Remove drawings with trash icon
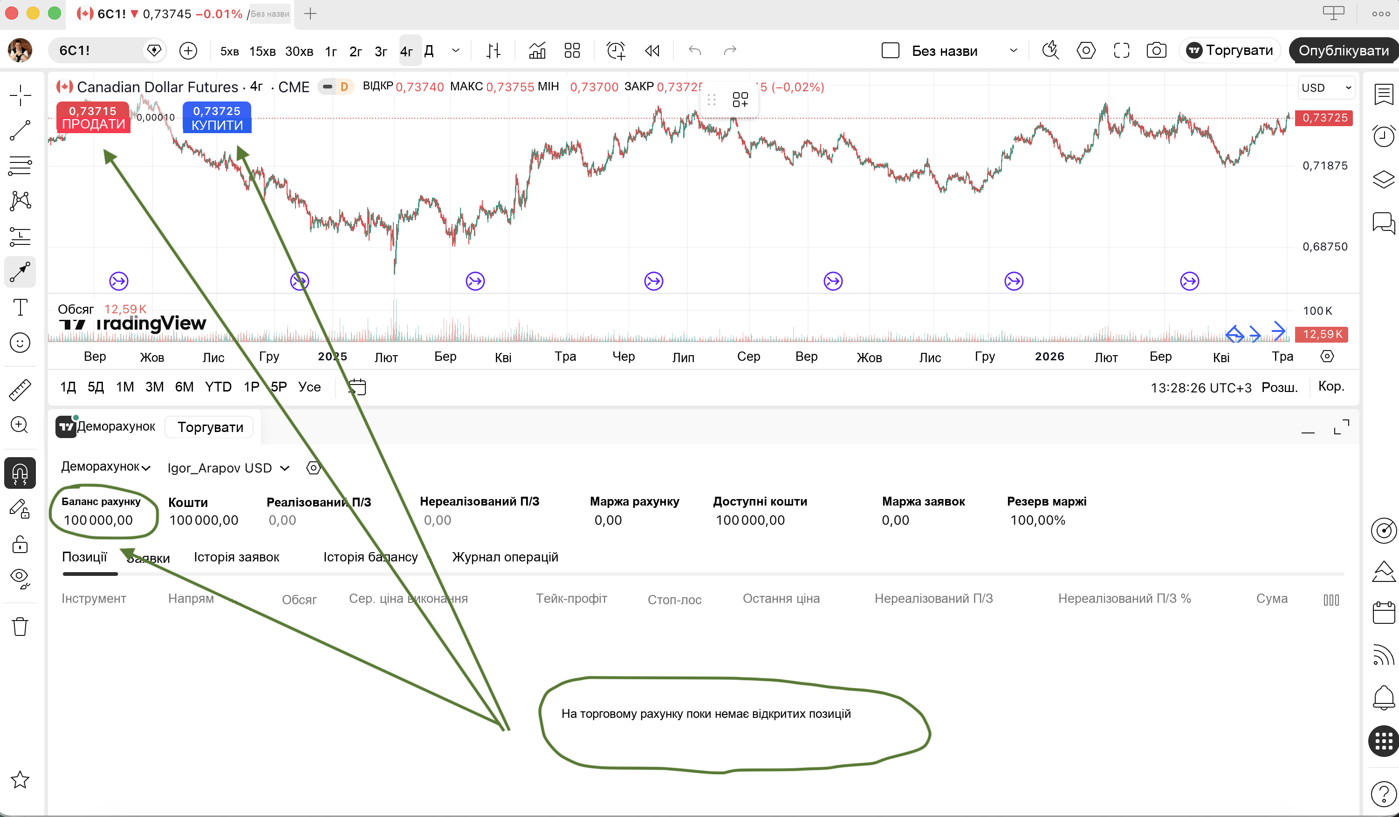The image size is (1399, 817). pyautogui.click(x=20, y=627)
